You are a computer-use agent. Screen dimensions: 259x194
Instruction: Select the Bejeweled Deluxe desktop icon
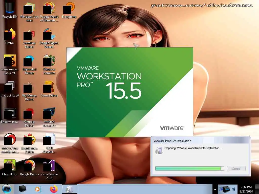click(29, 65)
